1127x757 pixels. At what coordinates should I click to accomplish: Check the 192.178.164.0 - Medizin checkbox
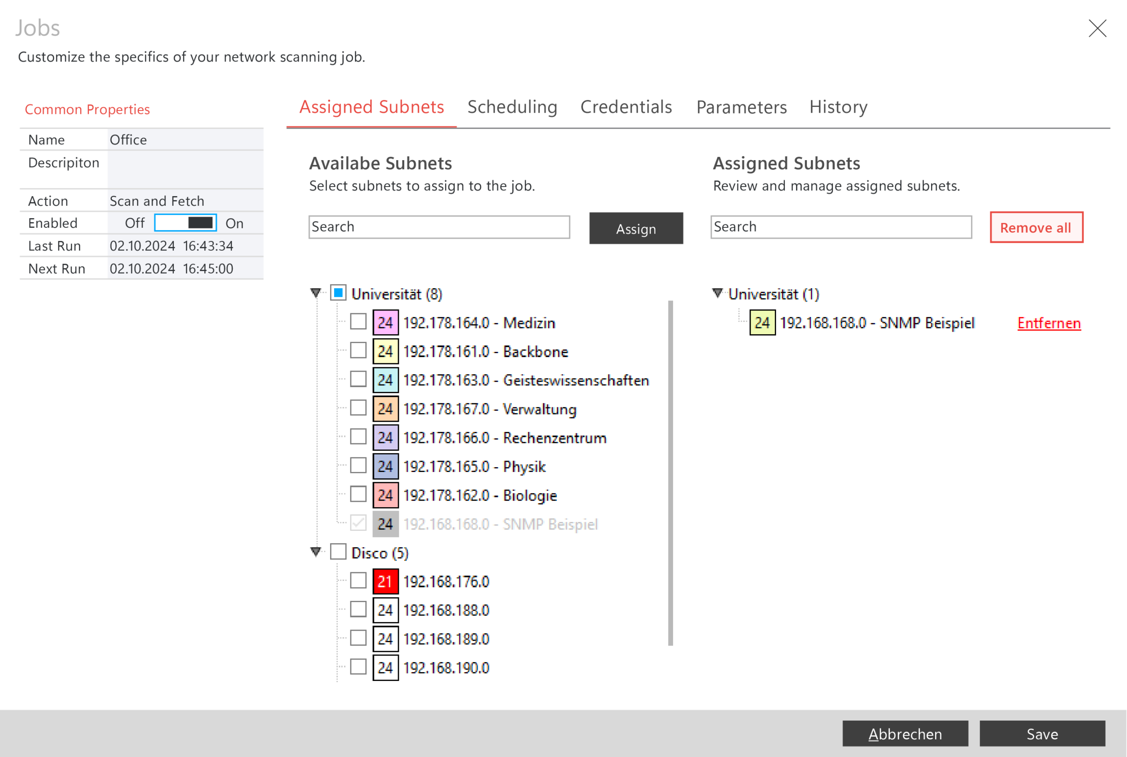click(x=358, y=322)
